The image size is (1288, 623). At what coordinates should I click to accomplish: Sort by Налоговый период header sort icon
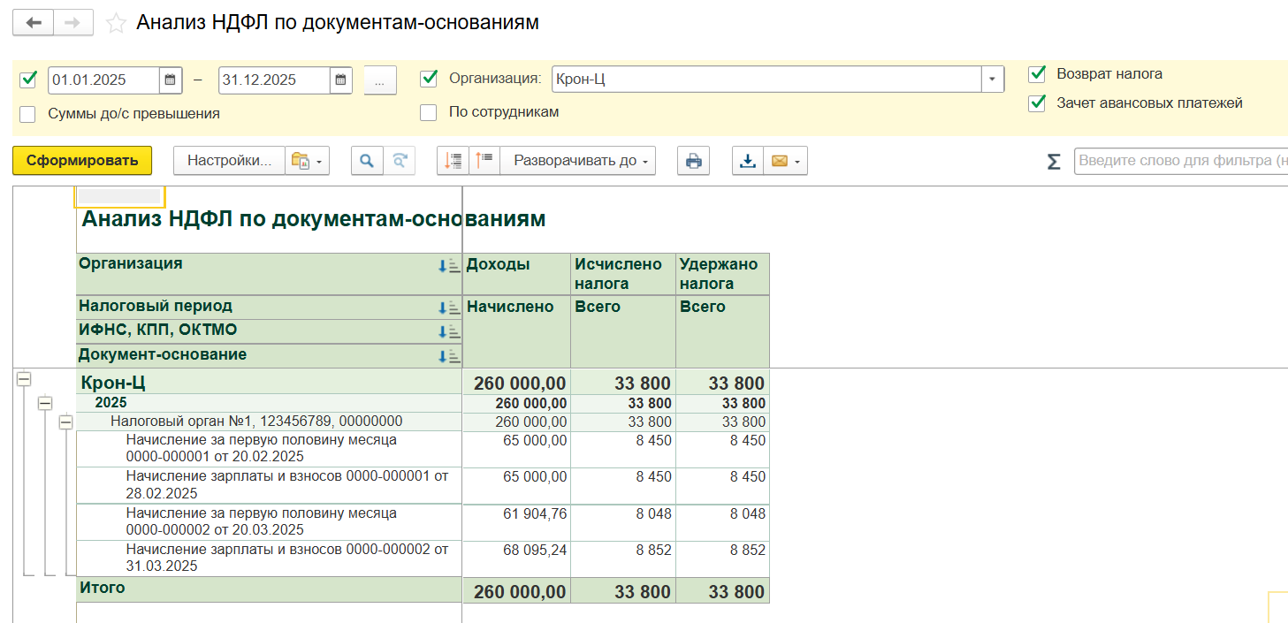[x=449, y=308]
